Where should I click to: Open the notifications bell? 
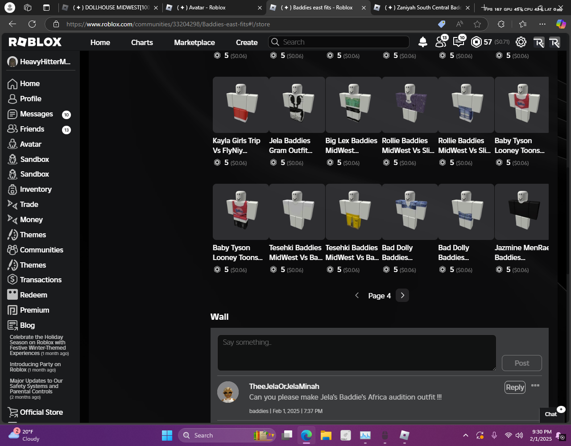click(423, 42)
